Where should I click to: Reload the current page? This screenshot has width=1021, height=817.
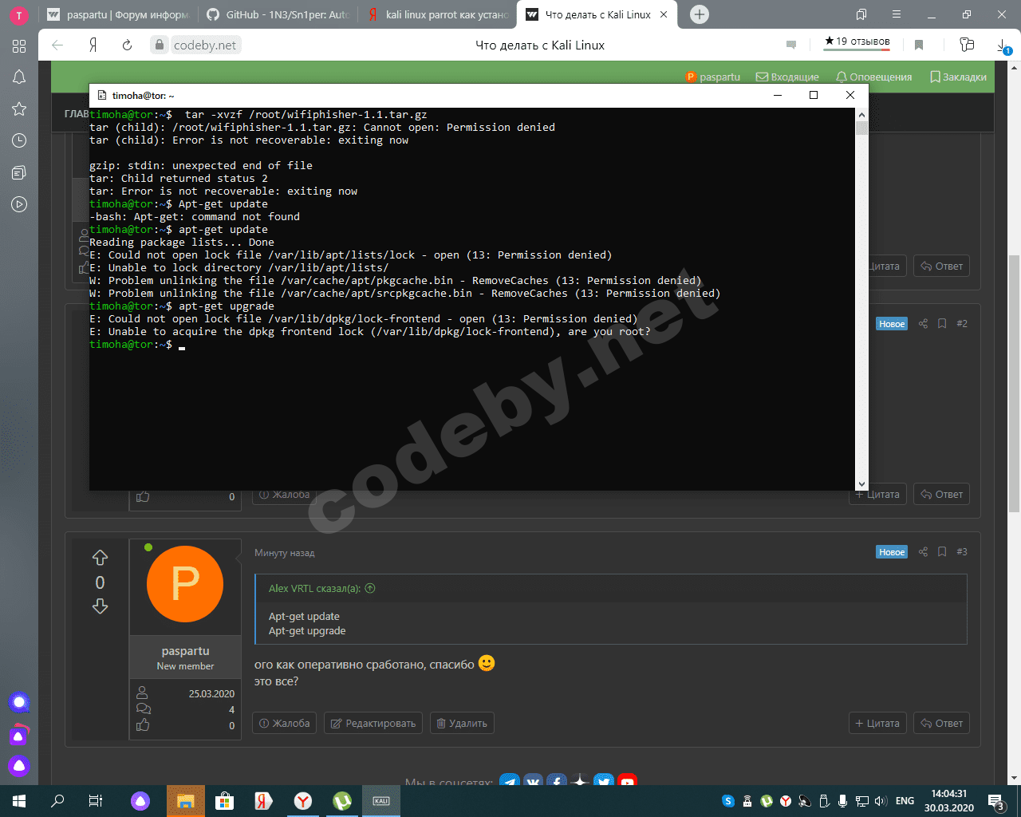127,45
